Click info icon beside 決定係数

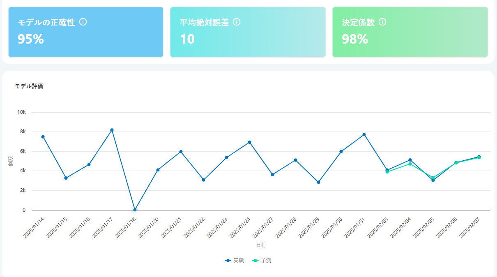pos(382,22)
